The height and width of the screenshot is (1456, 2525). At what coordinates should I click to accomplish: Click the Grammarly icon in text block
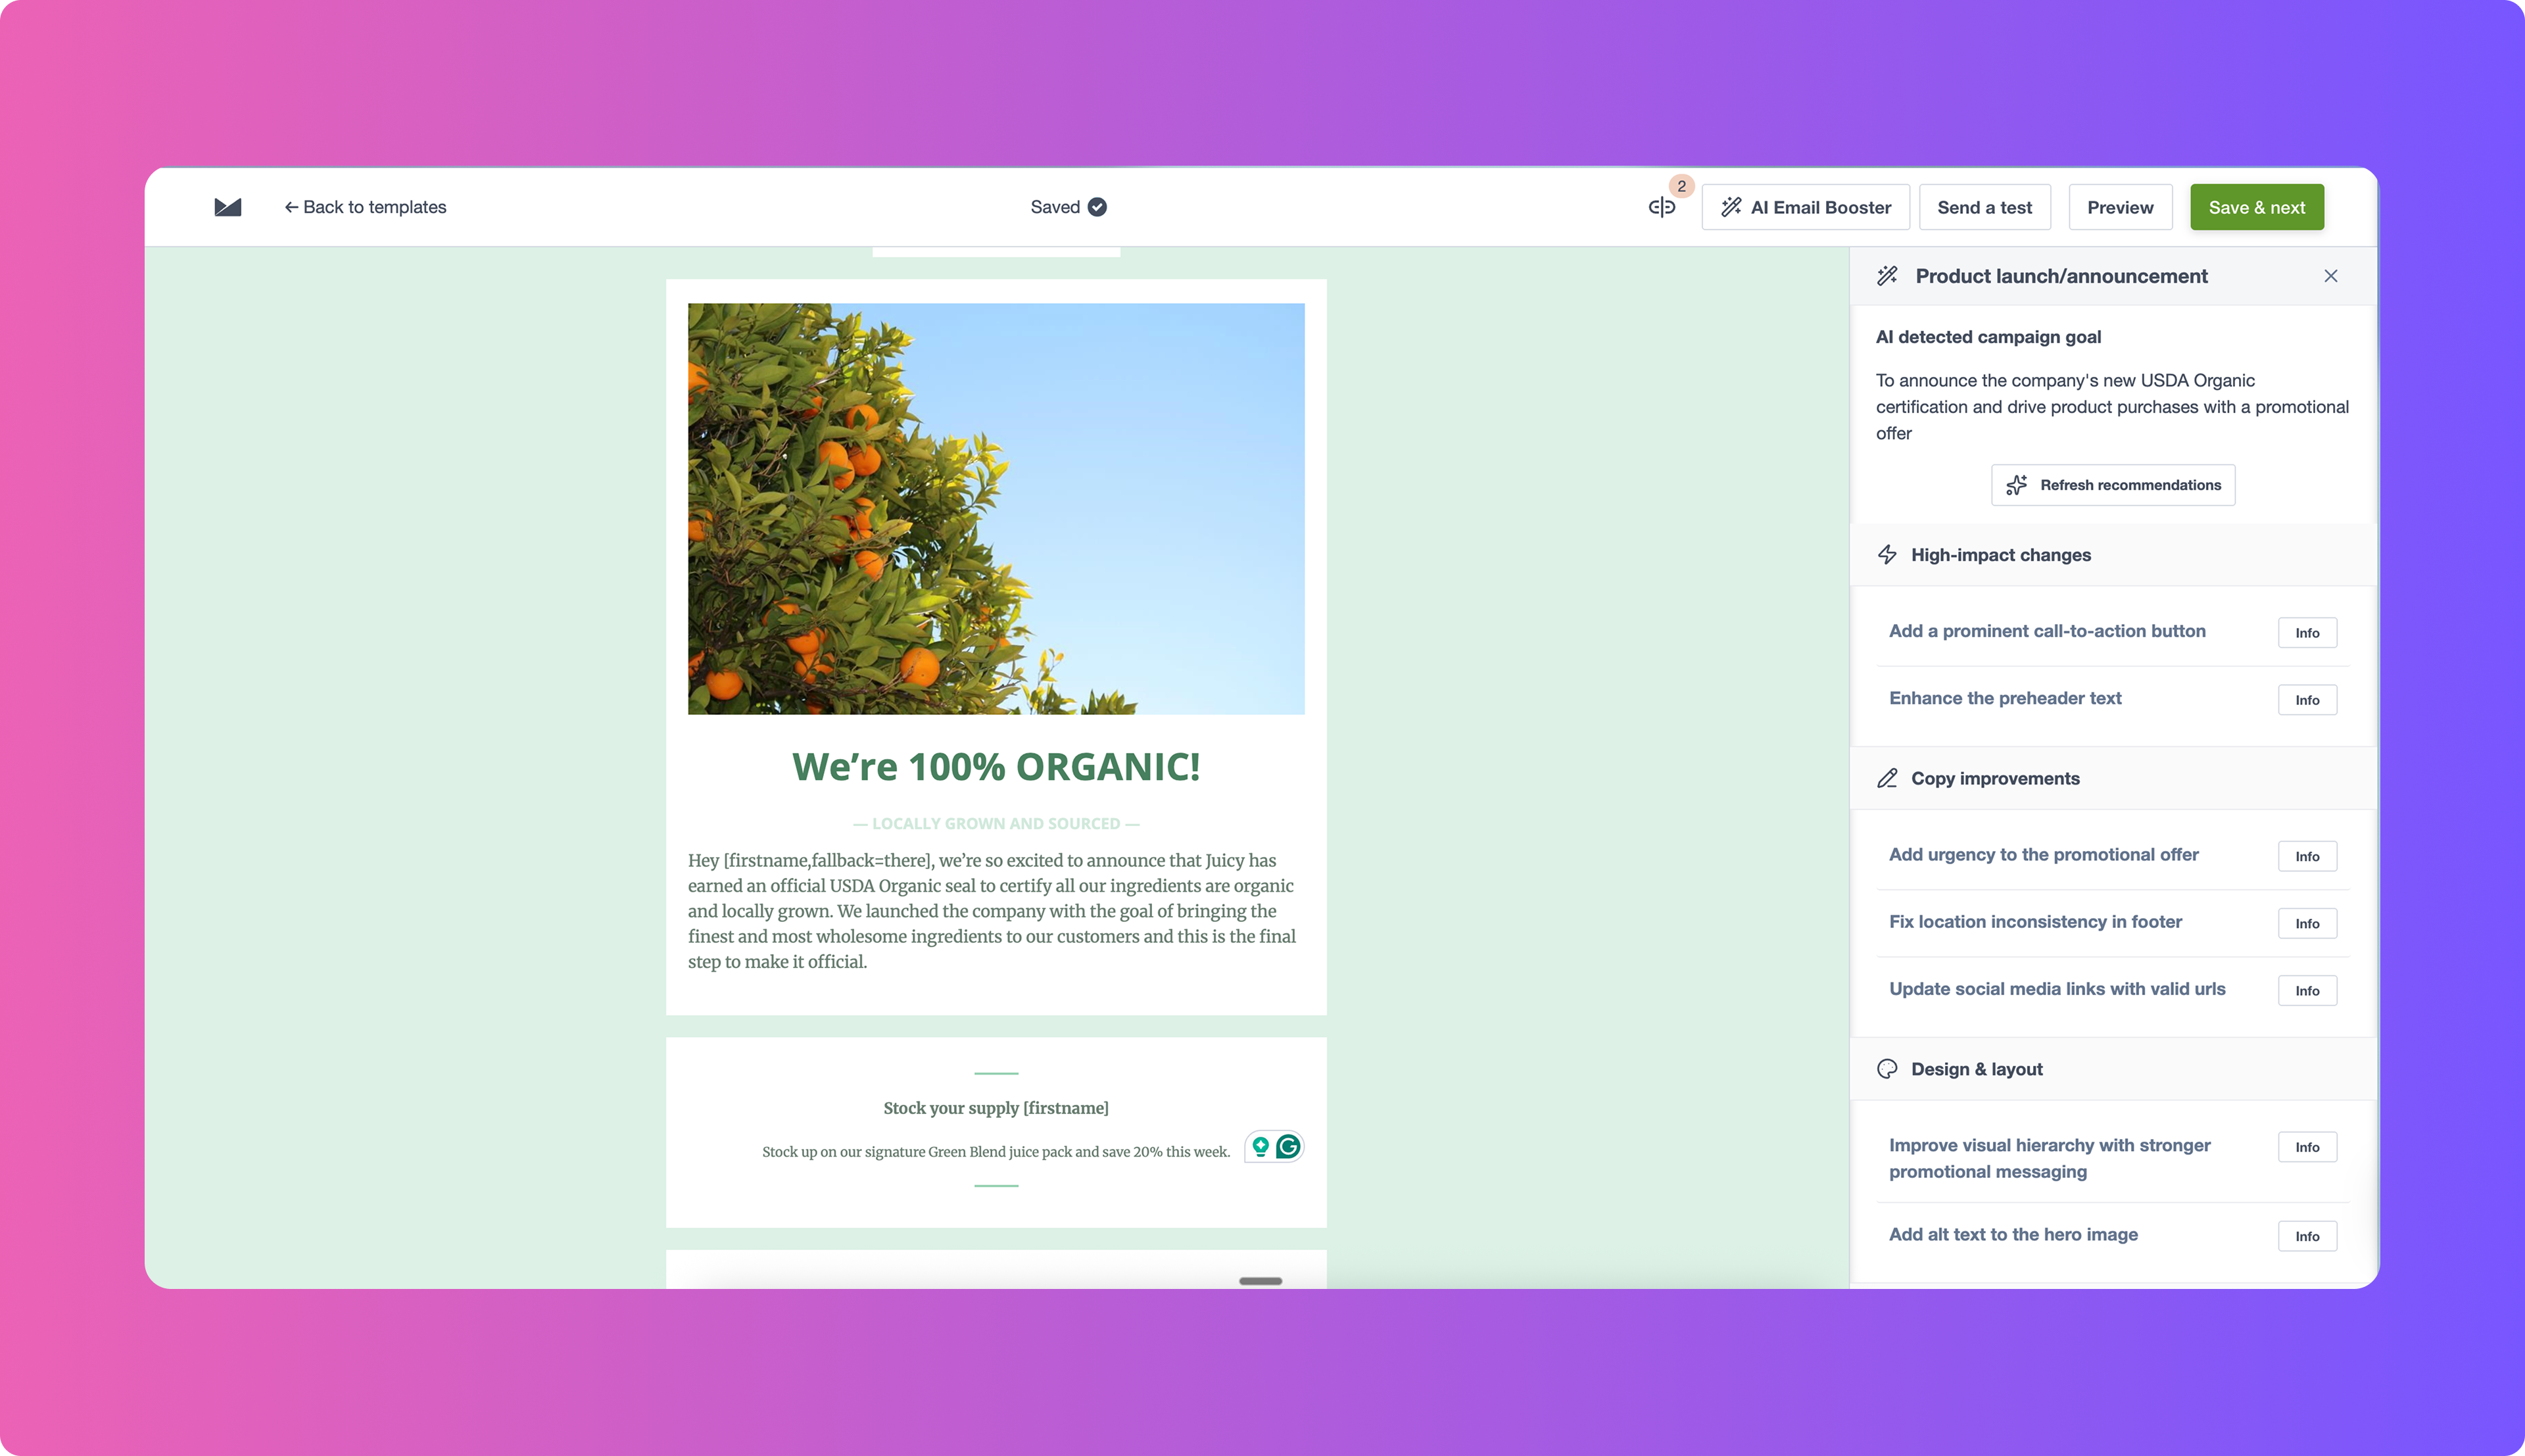click(x=1289, y=1146)
